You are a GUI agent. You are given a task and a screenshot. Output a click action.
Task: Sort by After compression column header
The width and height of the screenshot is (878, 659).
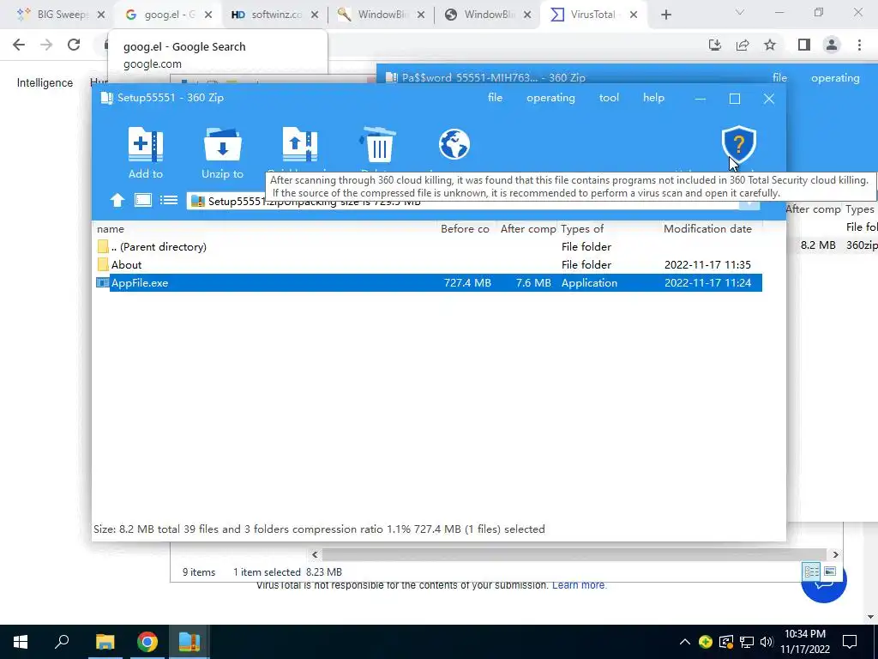[527, 228]
